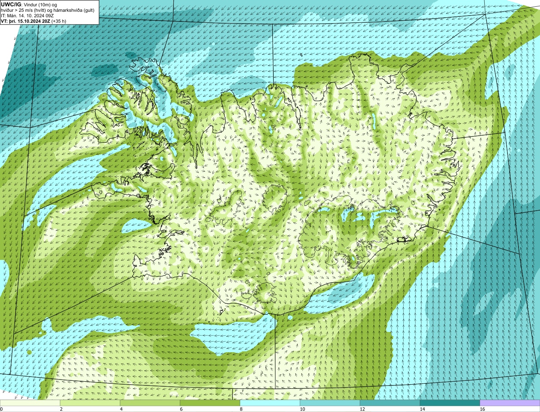Click the medium green 4–6 m/s legend swatch
Viewport: 540px width, 412px height.
click(151, 403)
